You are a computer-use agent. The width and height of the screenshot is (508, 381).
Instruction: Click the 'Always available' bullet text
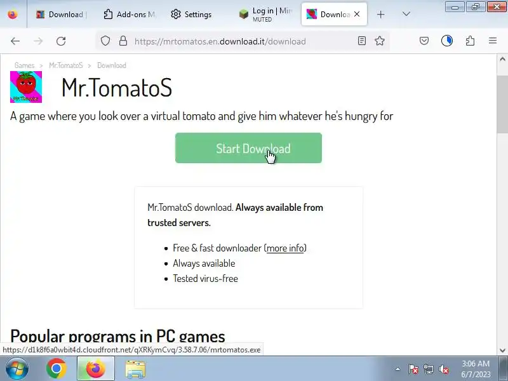pos(204,264)
